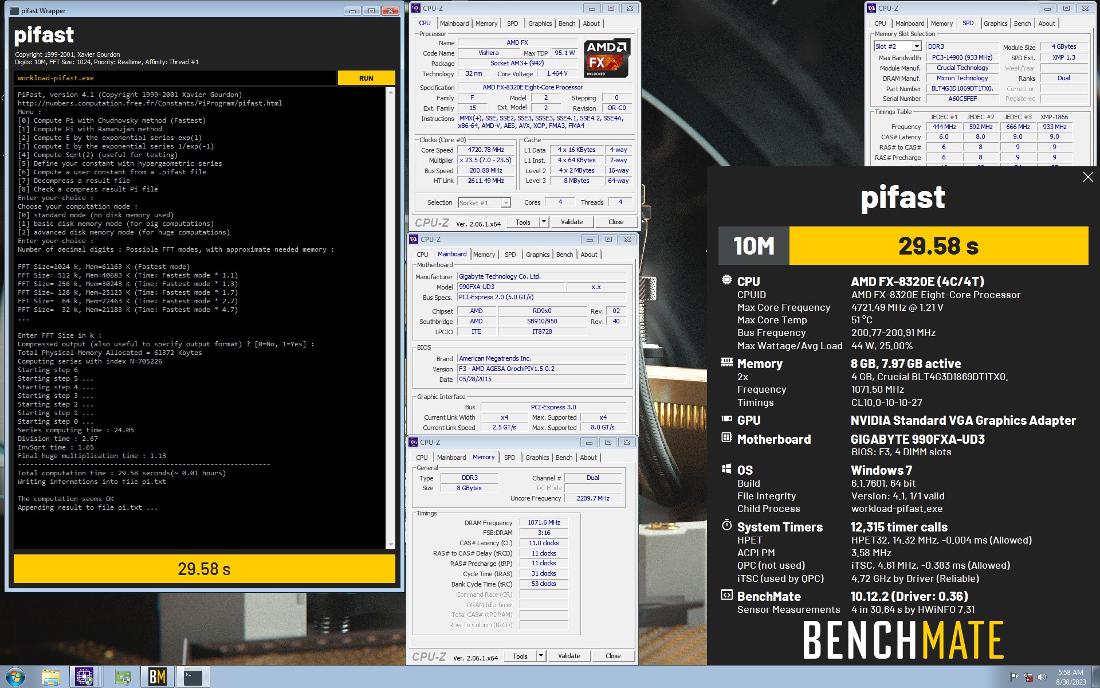
Task: Click pifast Wrapper title bar icon
Action: click(14, 10)
